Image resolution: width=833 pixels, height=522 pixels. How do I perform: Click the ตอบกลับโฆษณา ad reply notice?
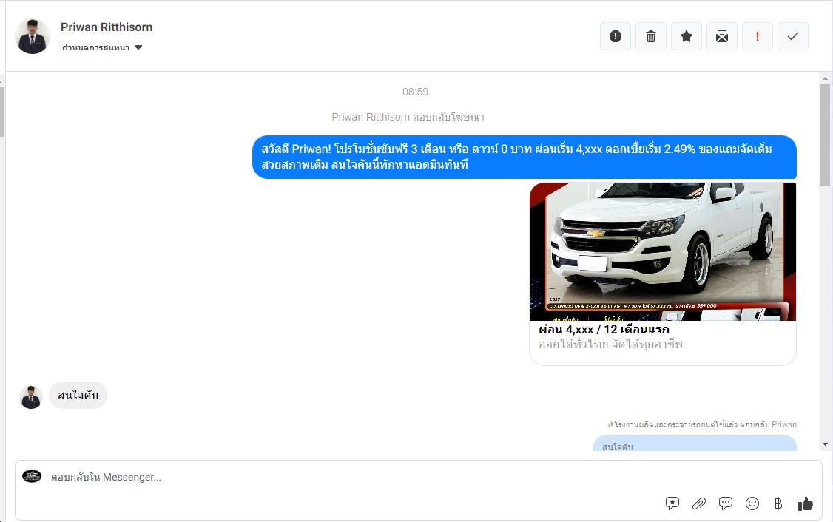click(408, 117)
